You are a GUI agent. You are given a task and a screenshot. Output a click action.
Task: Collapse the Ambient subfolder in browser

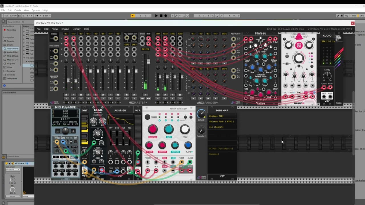click(x=27, y=61)
